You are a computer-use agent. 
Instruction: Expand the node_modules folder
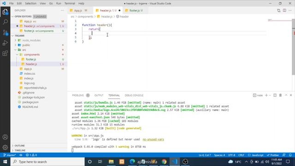16,40
